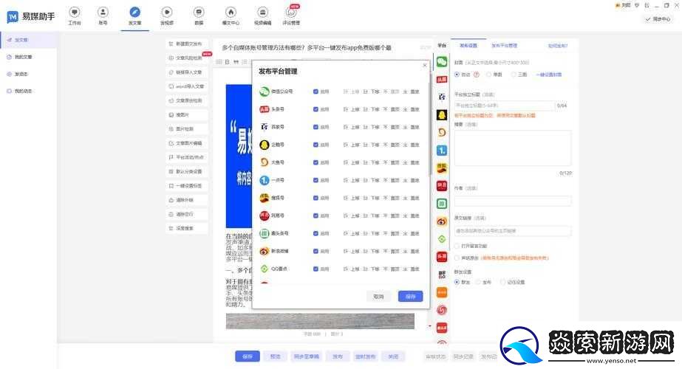Click the 大鱼号 icon in platform dialog
The width and height of the screenshot is (682, 369).
point(265,162)
